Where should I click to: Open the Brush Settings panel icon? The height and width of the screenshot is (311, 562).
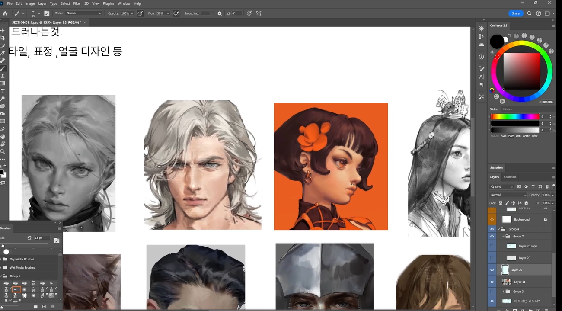coord(481,68)
